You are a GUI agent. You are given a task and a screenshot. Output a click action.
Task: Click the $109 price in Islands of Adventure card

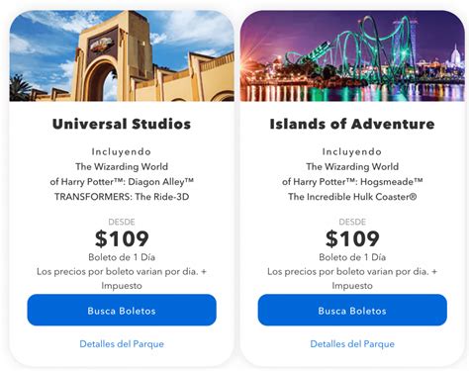(x=352, y=238)
